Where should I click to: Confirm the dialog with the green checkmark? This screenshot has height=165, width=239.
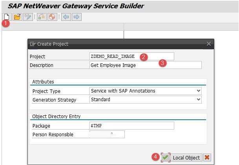coord(166,158)
